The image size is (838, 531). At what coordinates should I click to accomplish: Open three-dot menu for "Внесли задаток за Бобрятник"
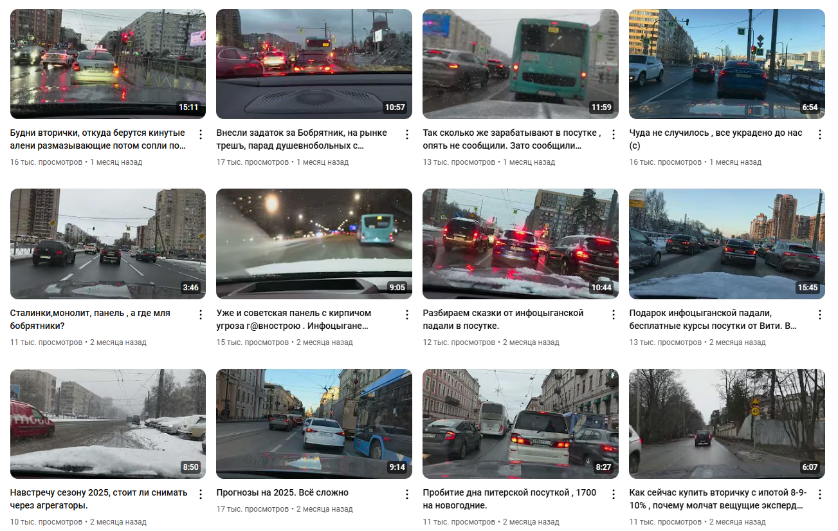[x=407, y=135]
